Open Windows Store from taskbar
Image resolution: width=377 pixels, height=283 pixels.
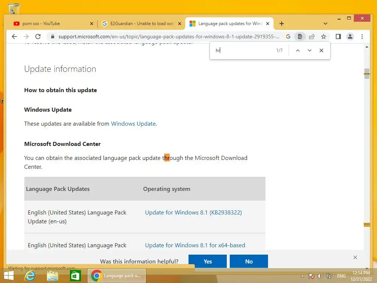tap(75, 276)
